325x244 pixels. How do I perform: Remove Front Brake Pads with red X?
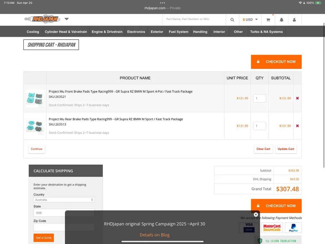coord(297,98)
